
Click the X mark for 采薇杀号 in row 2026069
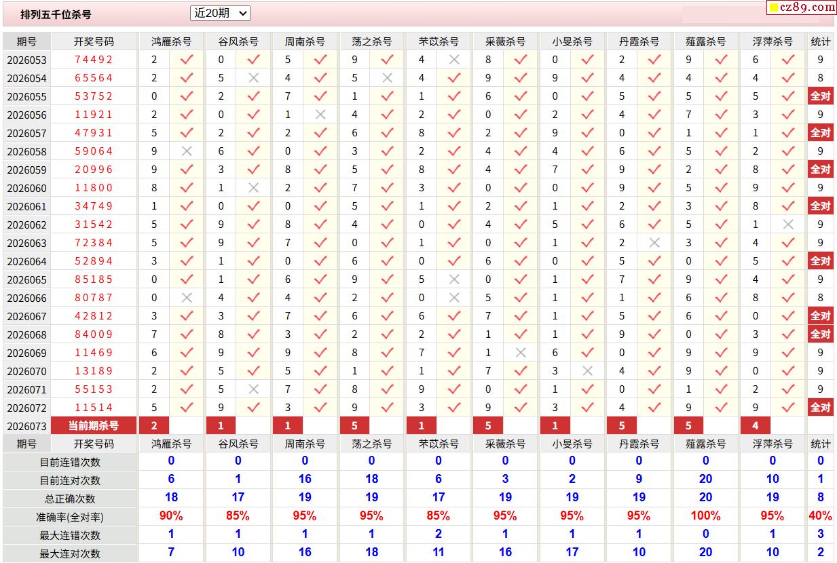coord(521,353)
